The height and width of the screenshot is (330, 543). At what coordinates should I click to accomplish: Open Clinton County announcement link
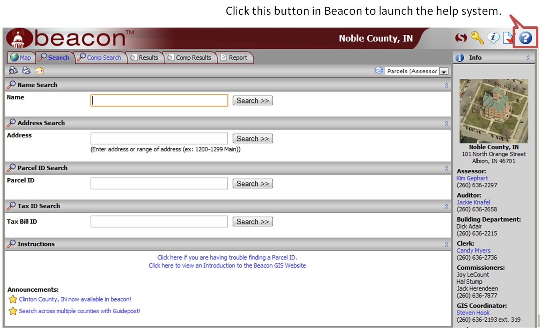coord(75,299)
